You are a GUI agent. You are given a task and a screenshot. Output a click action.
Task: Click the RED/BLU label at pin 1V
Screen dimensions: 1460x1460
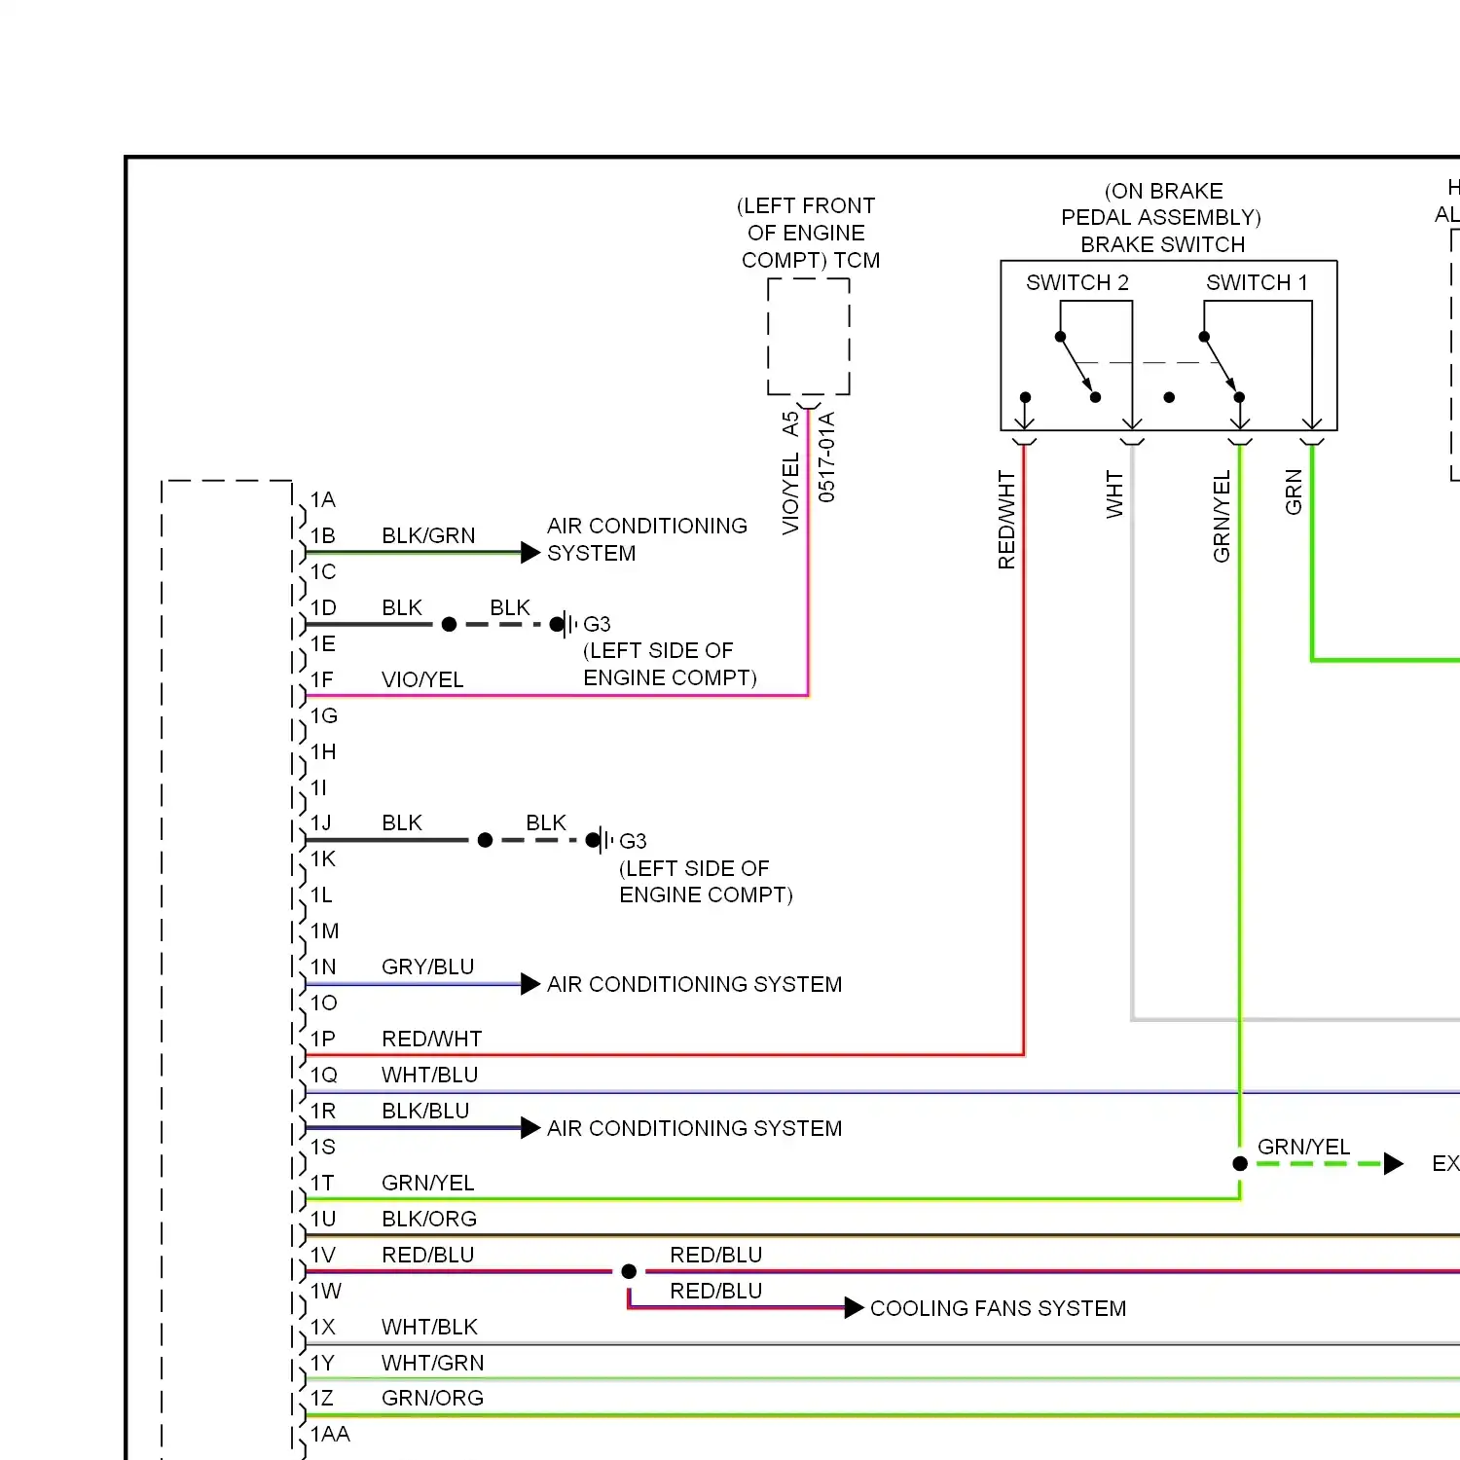pos(427,1255)
